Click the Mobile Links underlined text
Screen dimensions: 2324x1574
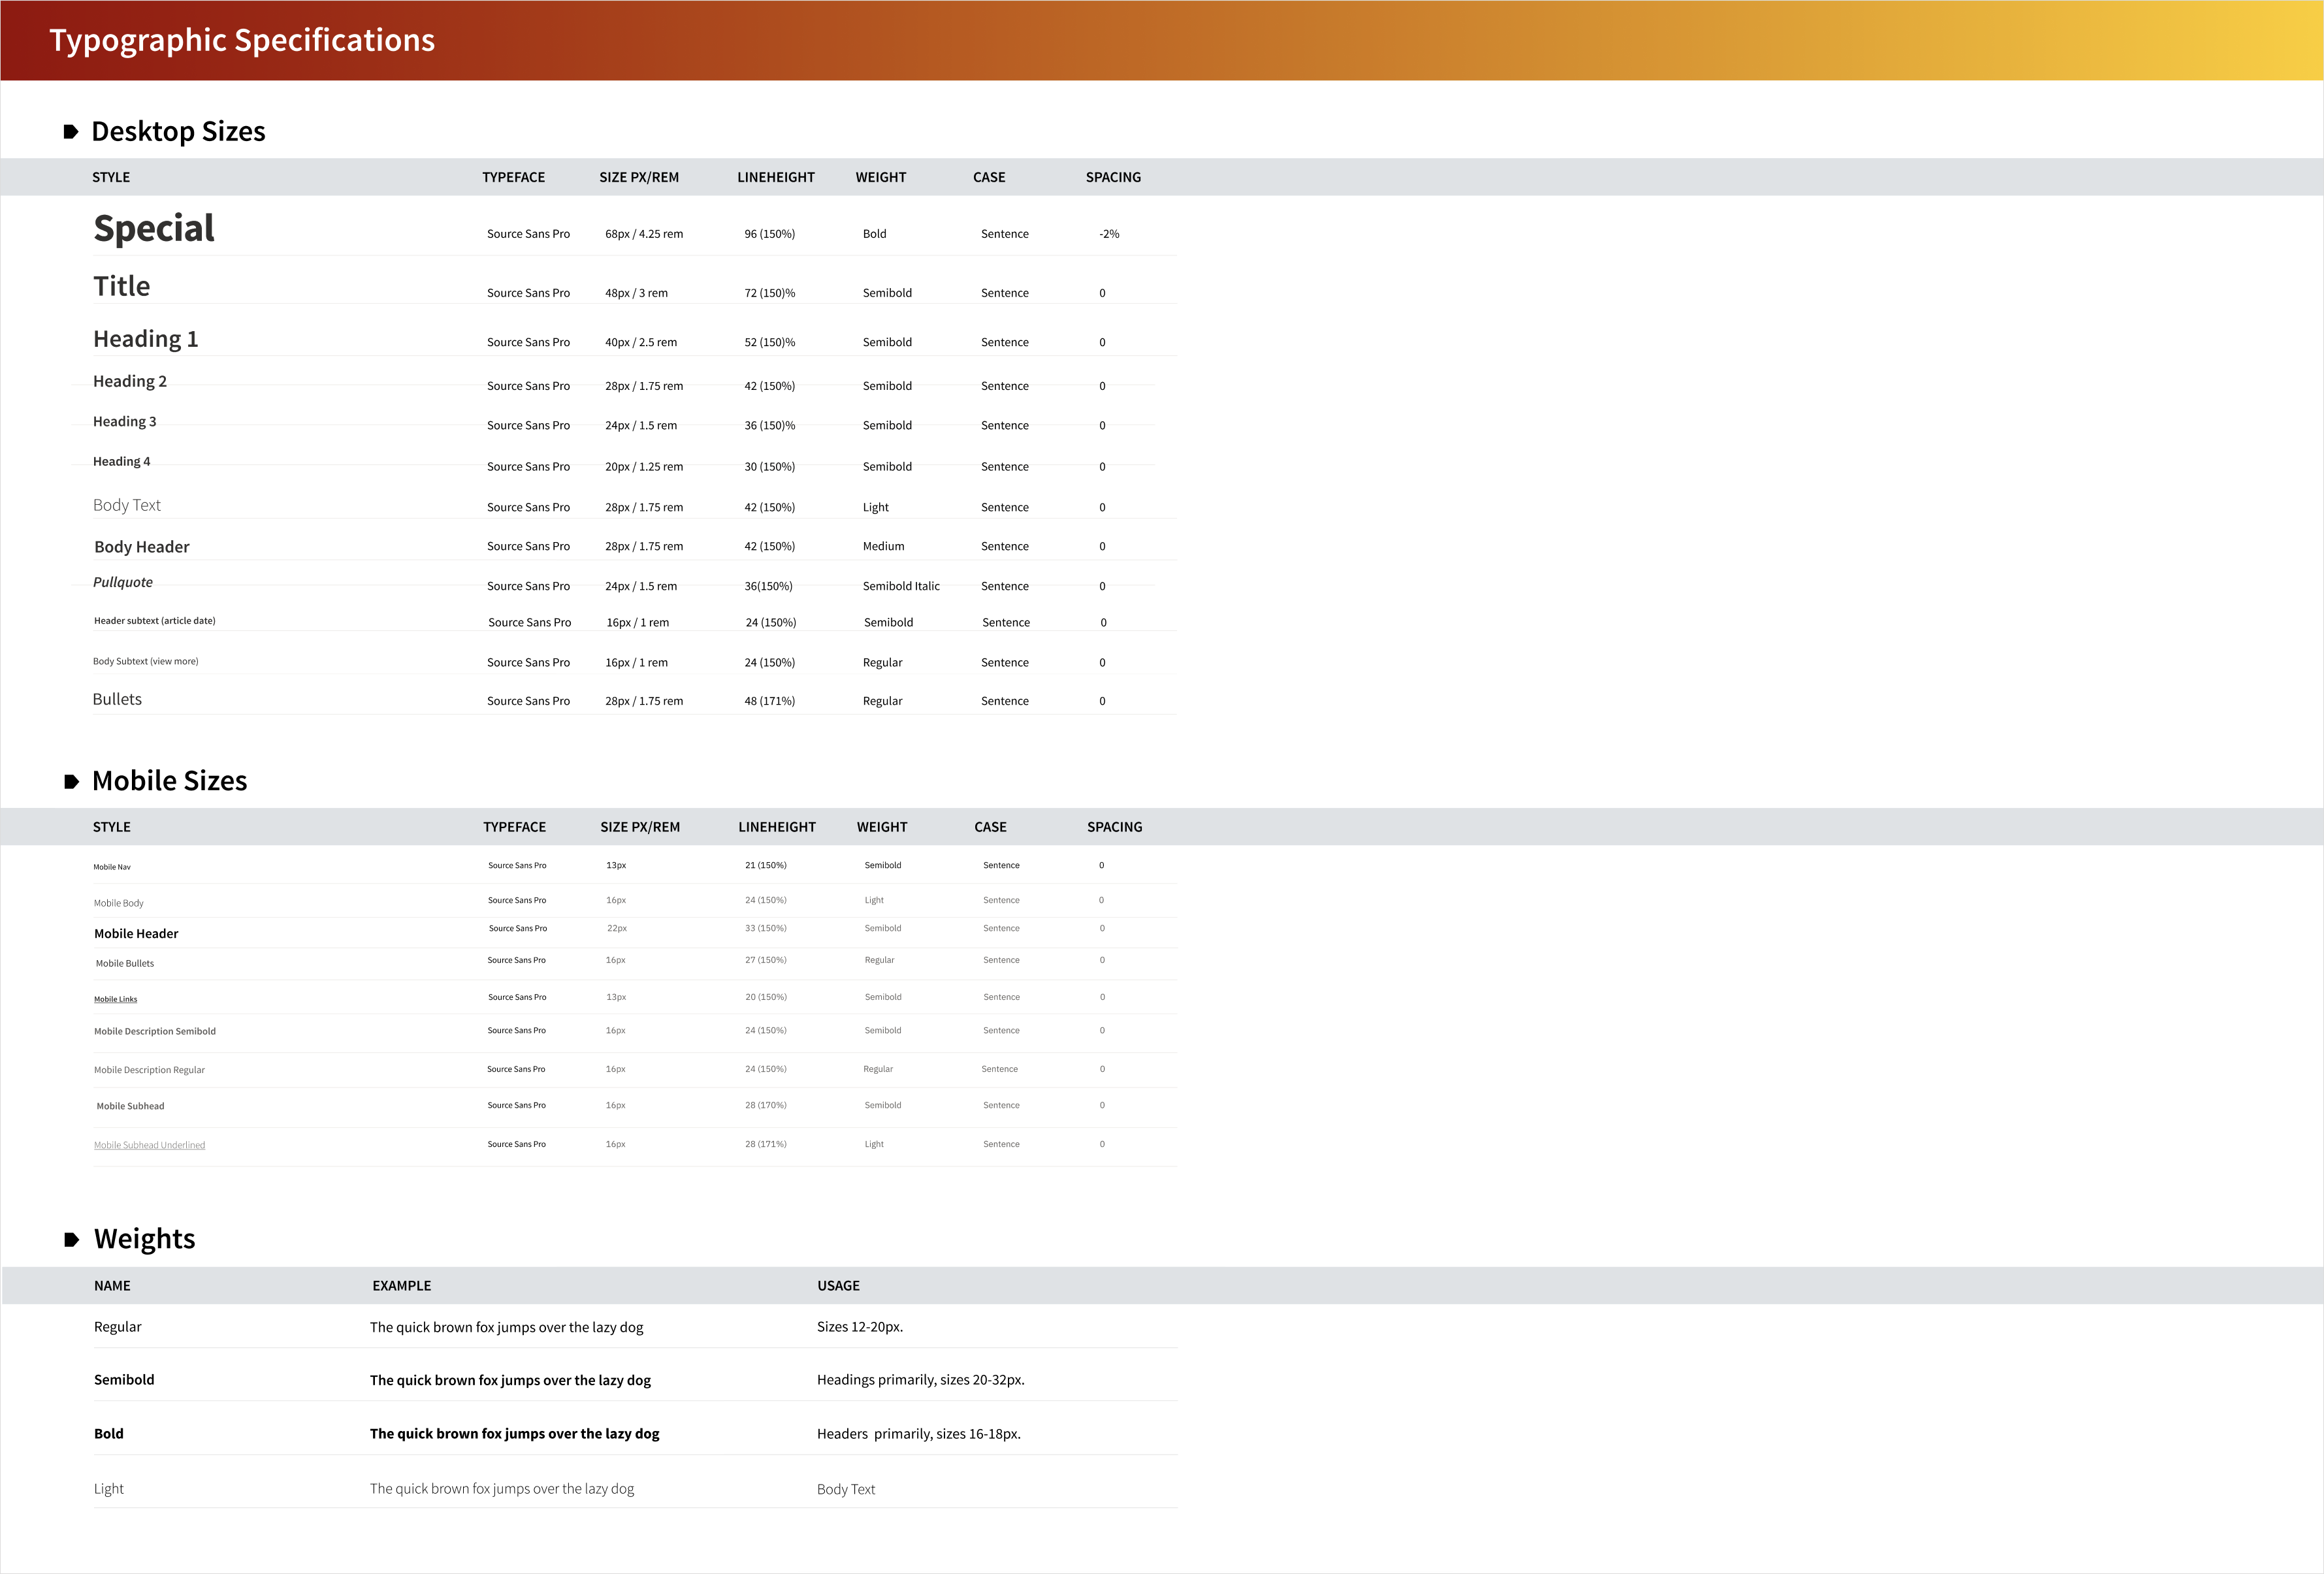[x=116, y=999]
